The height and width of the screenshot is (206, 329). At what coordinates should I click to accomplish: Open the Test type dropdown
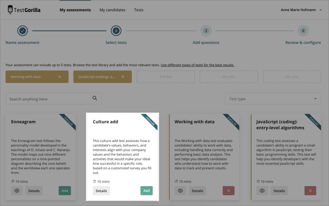coord(273,99)
